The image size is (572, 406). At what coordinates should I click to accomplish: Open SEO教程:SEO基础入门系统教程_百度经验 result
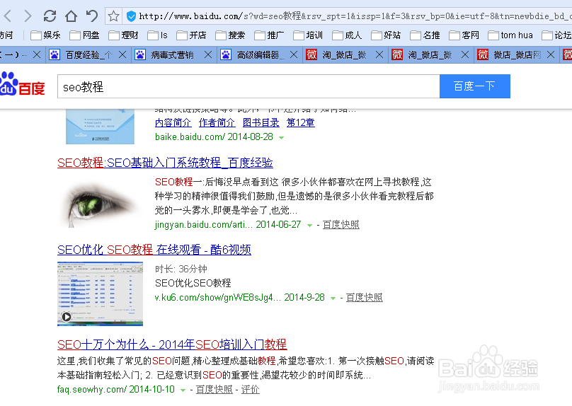[x=165, y=163]
